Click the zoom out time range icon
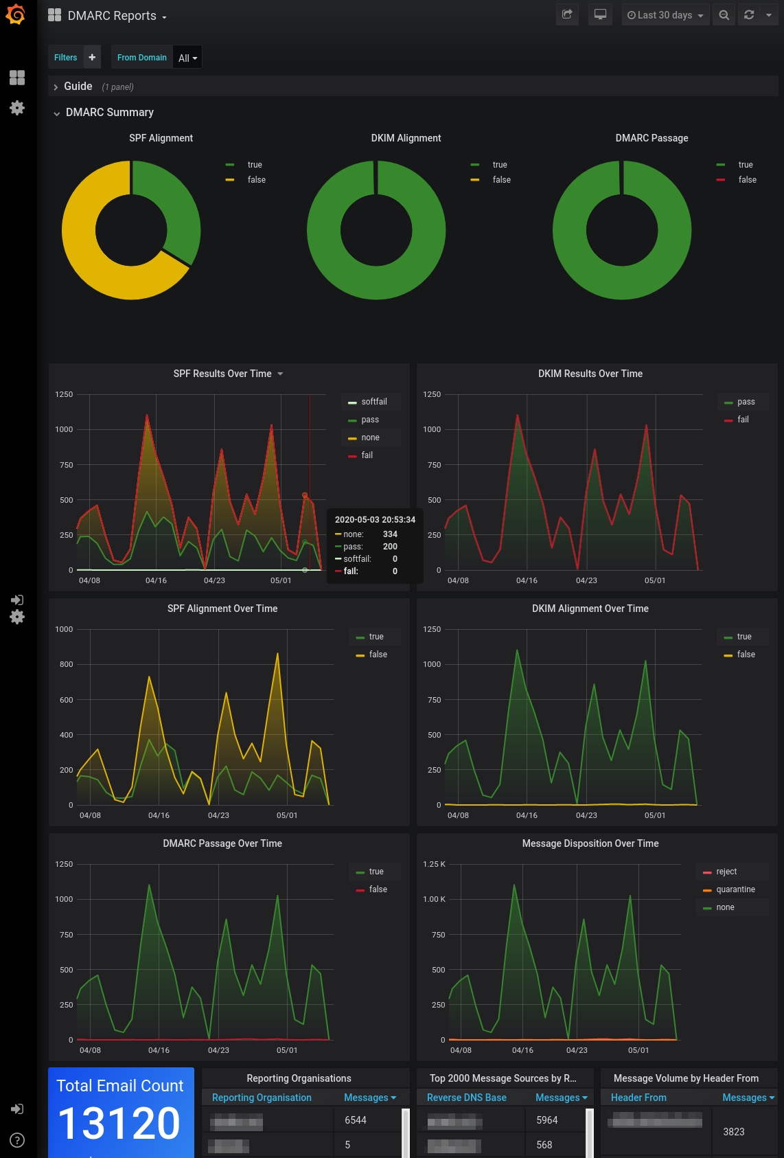The height and width of the screenshot is (1158, 784). pyautogui.click(x=724, y=15)
